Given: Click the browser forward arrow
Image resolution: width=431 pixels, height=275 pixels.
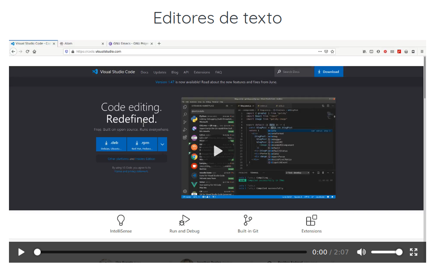Looking at the screenshot, I should pyautogui.click(x=20, y=51).
